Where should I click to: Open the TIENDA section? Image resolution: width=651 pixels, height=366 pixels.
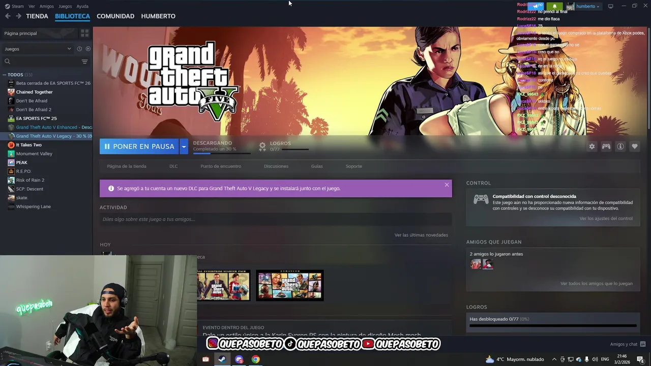[x=37, y=16]
